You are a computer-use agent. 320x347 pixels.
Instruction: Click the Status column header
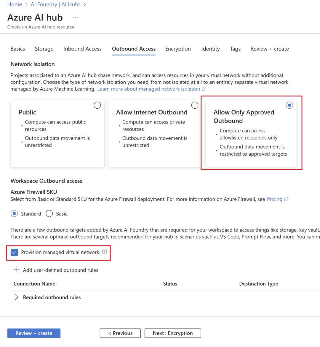tap(170, 283)
